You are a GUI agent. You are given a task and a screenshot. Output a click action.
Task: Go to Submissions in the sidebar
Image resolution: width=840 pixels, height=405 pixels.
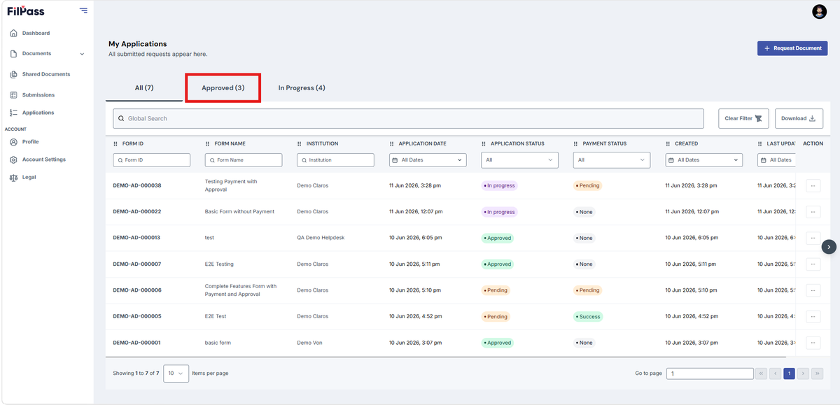[38, 95]
